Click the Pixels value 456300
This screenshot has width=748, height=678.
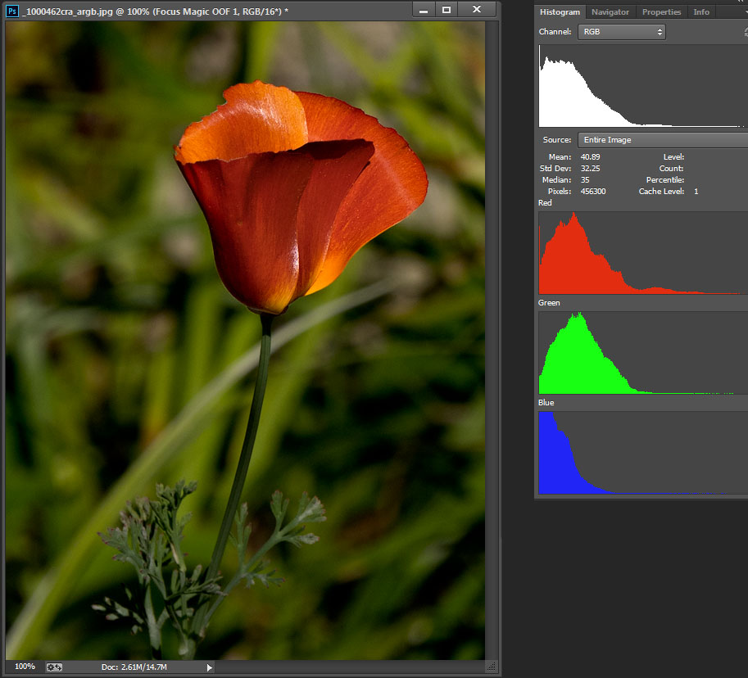tap(593, 191)
